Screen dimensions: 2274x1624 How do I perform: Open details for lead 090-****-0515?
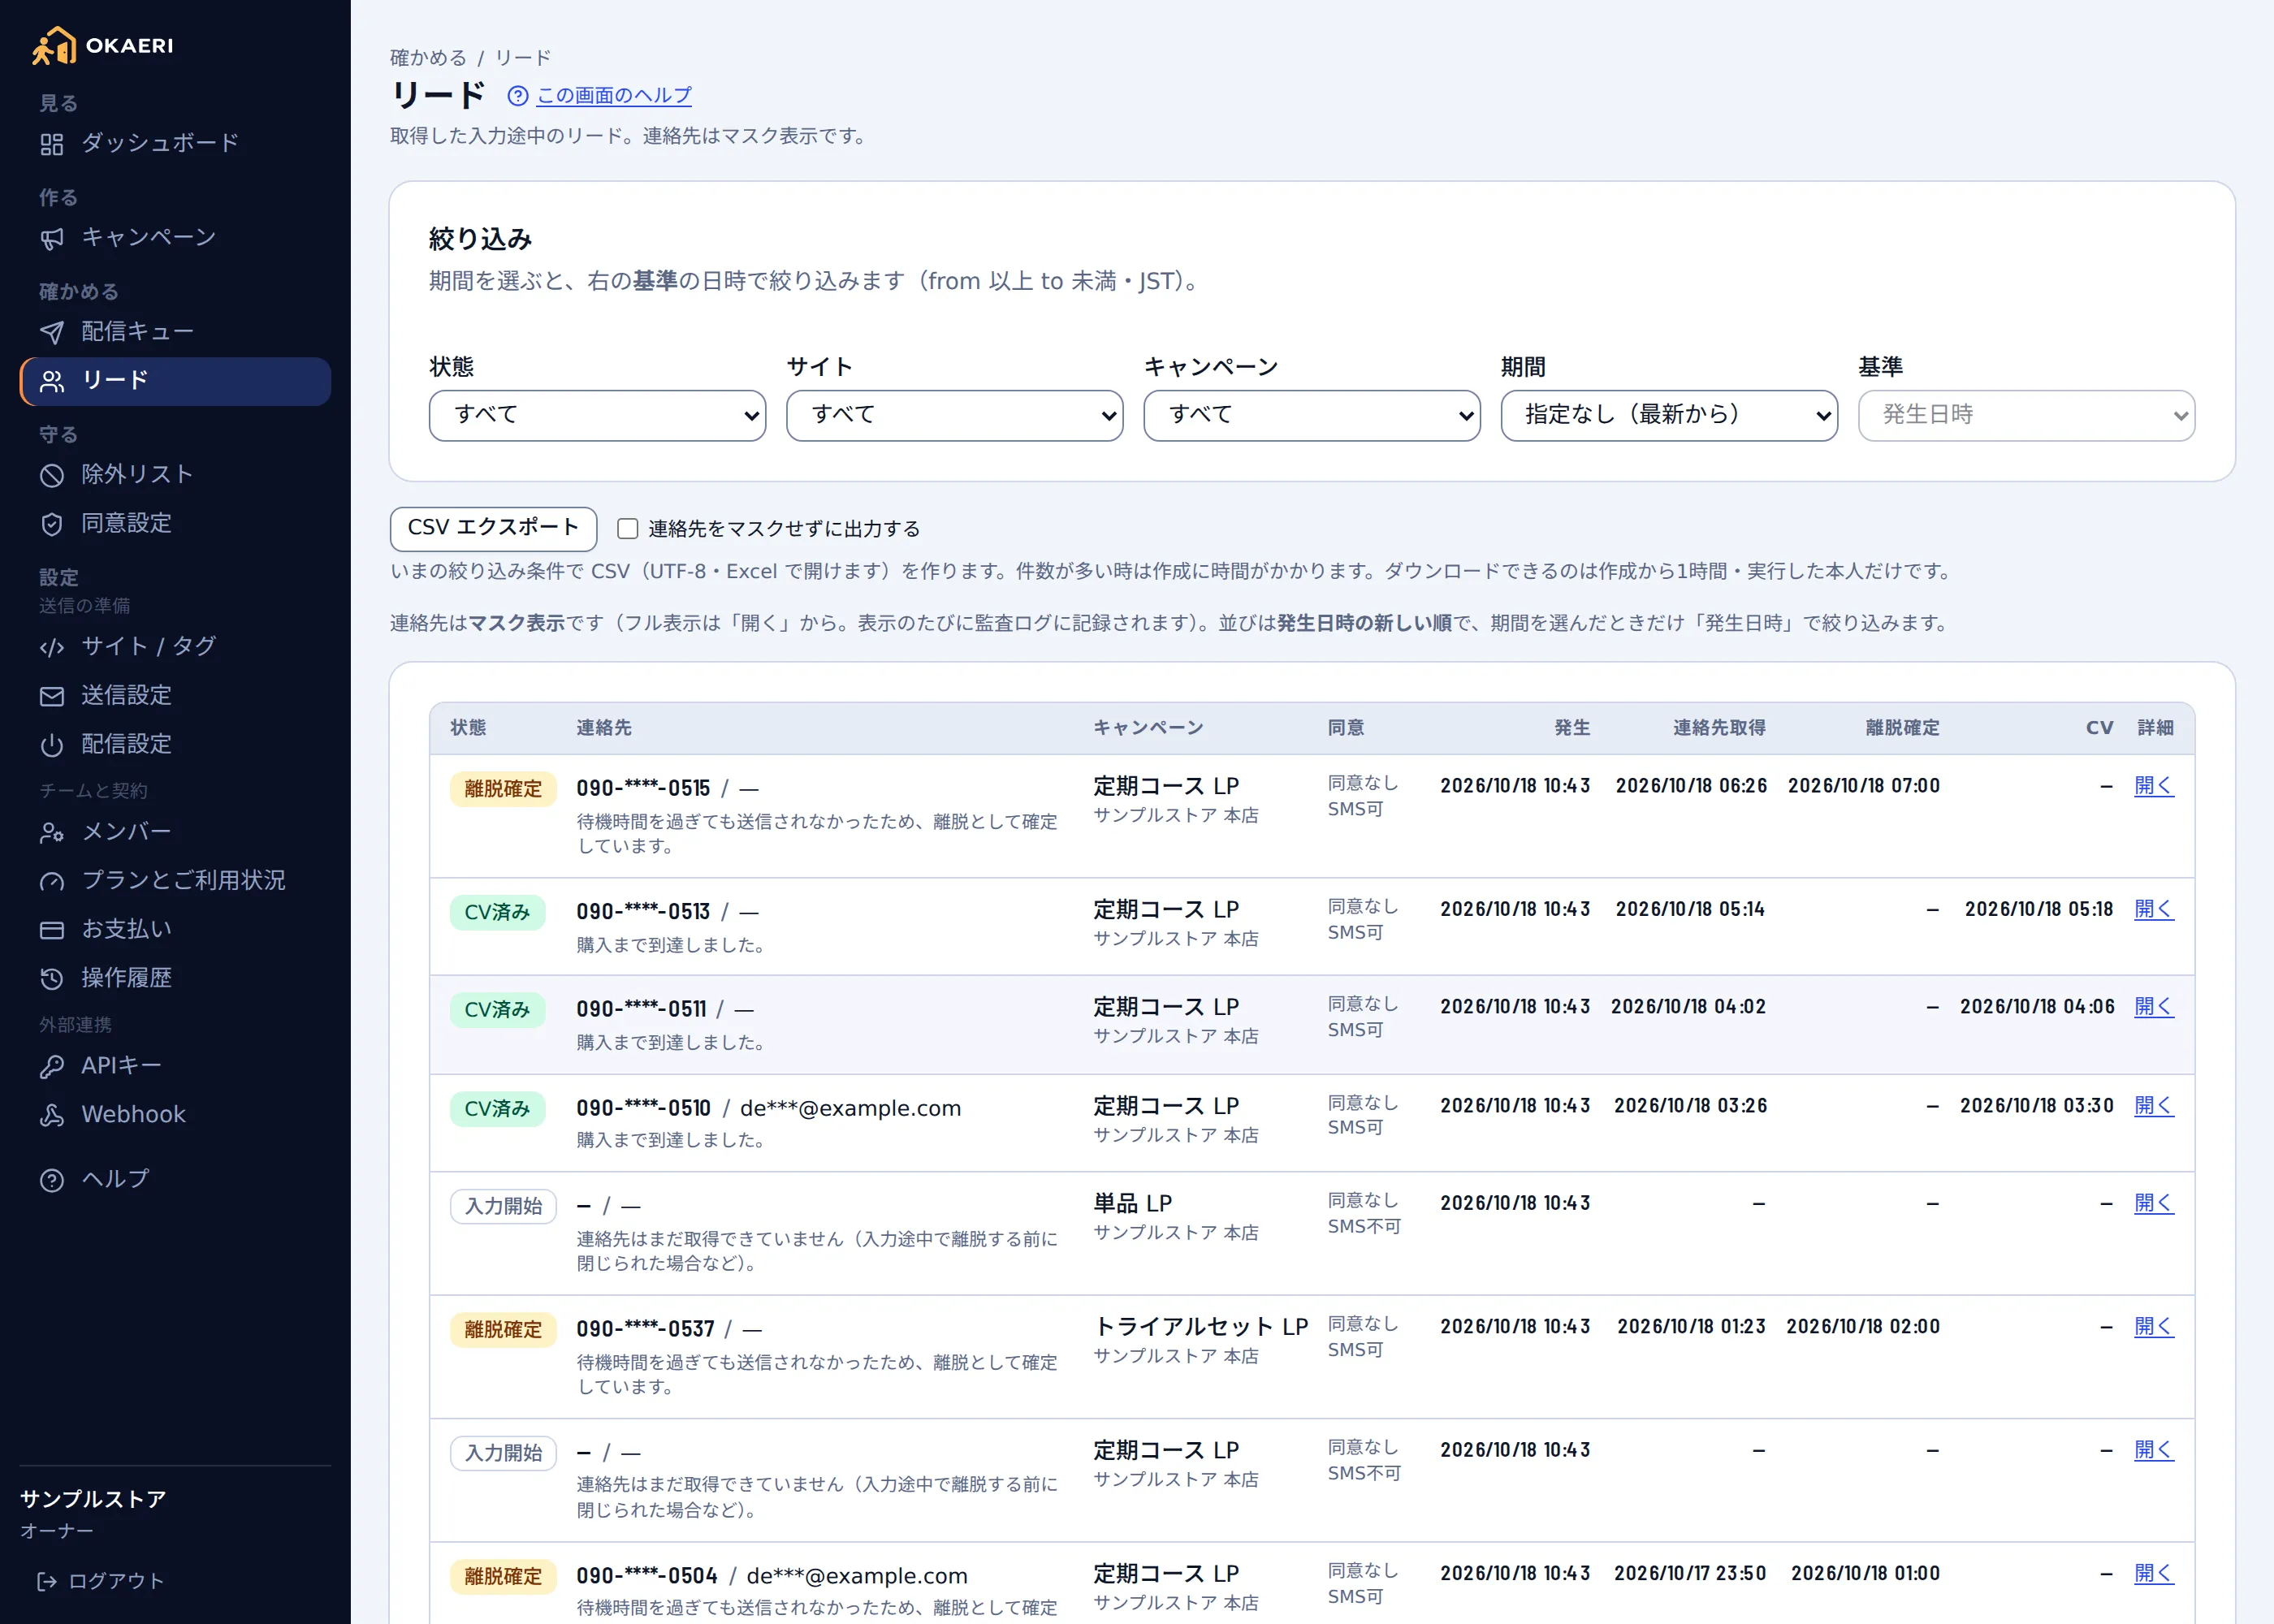pos(2154,786)
